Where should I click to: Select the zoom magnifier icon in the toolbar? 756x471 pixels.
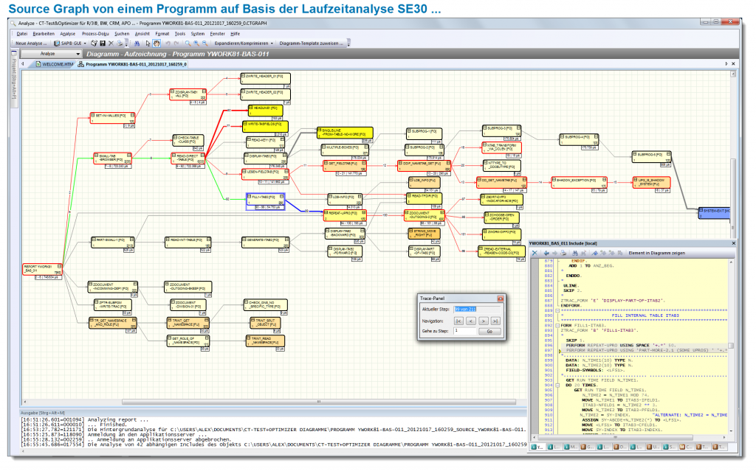pos(187,42)
